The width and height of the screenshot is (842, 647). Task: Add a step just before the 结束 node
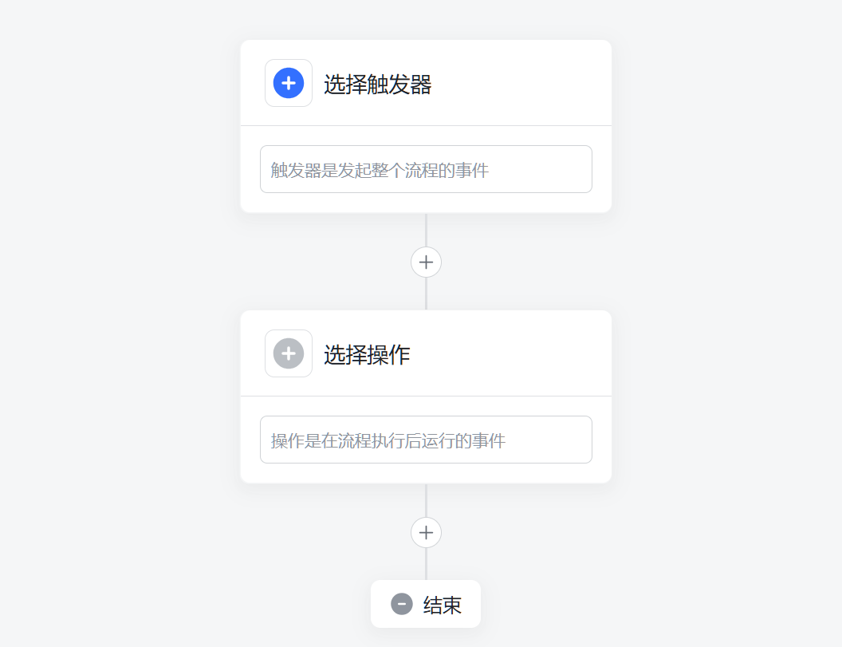[x=426, y=532]
